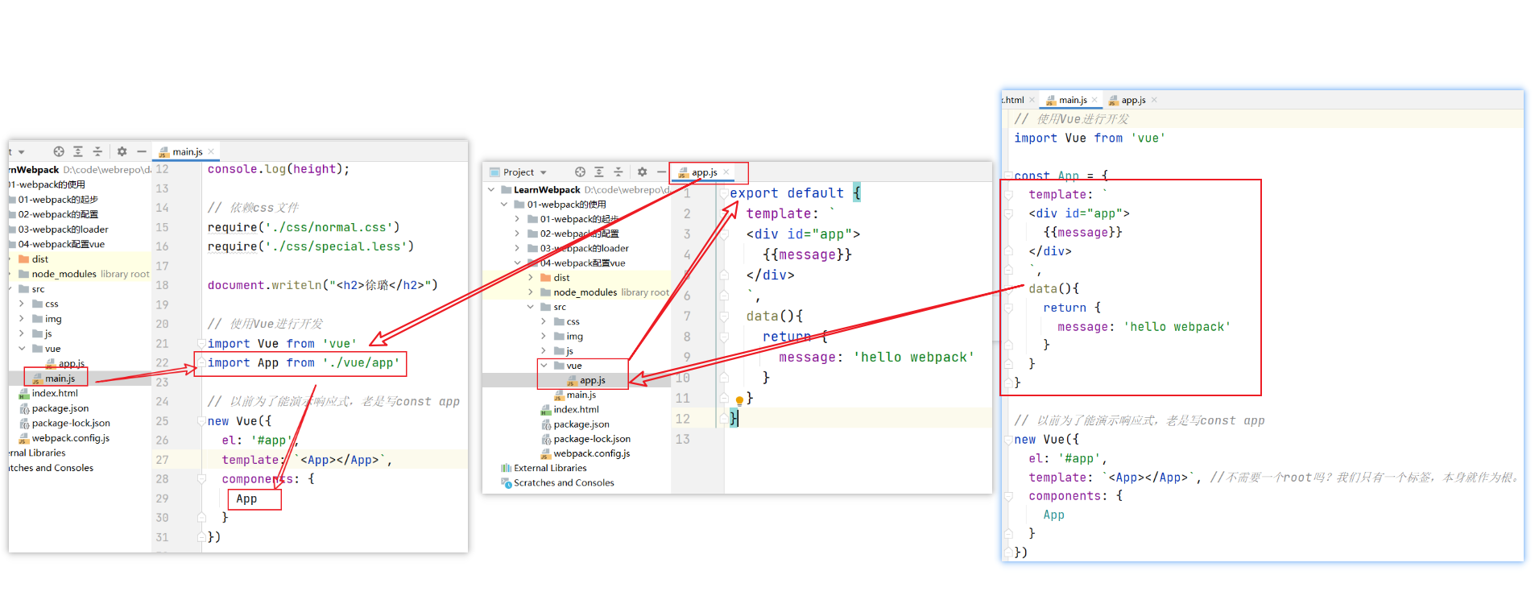Viewport: 1539px width, 604px height.
Task: Open view dropdown arrow in left panel header
Action: tap(22, 151)
